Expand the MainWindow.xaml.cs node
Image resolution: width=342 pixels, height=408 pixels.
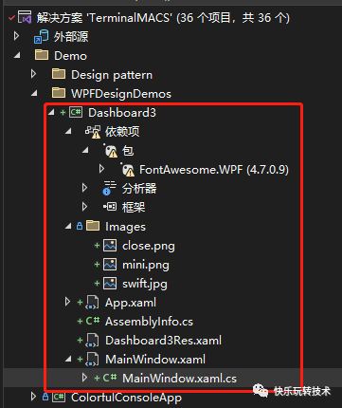point(84,378)
